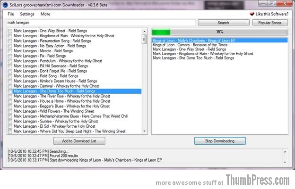Select Field Song - Field Songs row

pos(46,76)
